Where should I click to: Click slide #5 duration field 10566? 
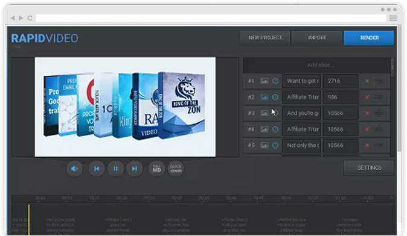[341, 145]
